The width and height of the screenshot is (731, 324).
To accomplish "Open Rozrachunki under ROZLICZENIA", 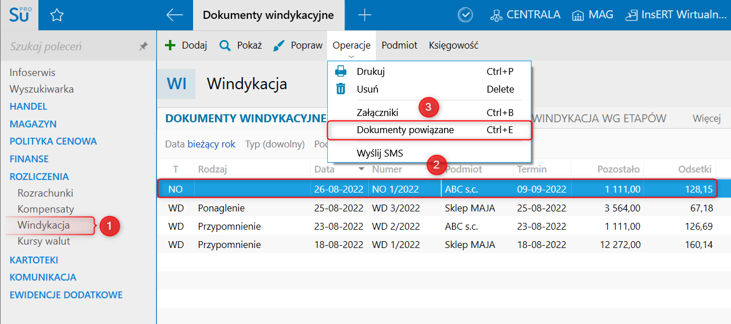I will [45, 193].
